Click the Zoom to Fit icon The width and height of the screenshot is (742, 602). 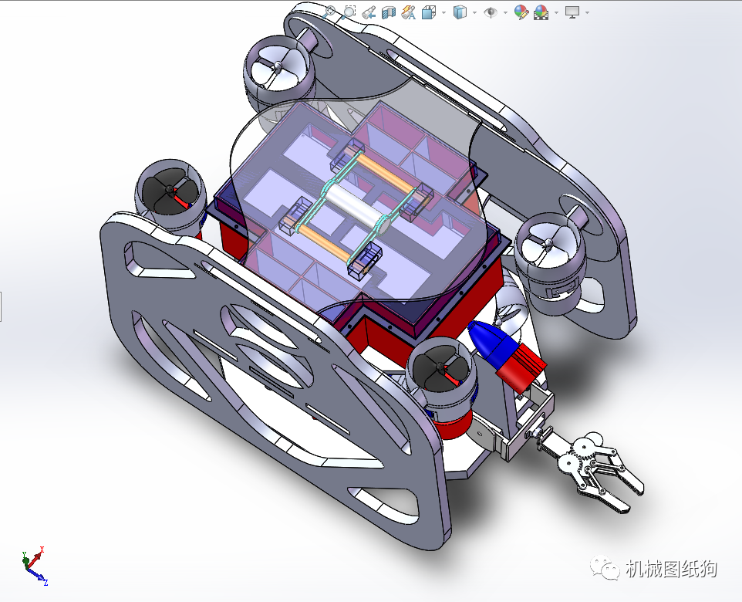point(329,12)
